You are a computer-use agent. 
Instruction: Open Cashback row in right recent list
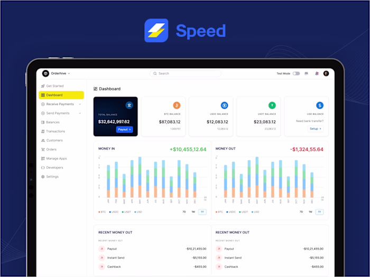click(x=269, y=266)
